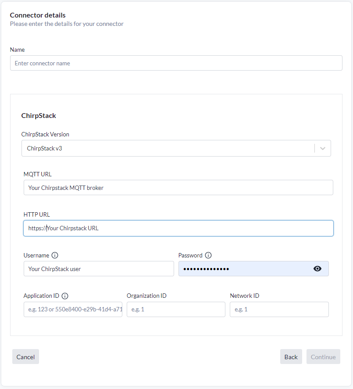Image resolution: width=353 pixels, height=389 pixels.
Task: Click into the MQTT URL field
Action: click(178, 188)
